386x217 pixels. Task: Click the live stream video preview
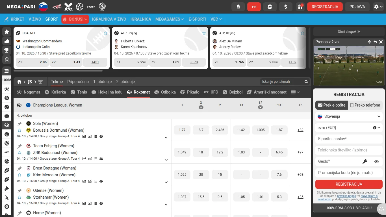(x=349, y=66)
